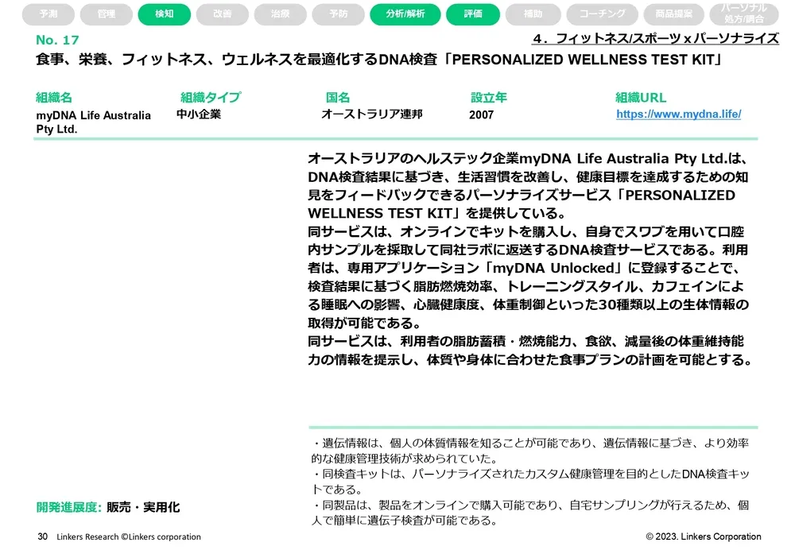
Task: Open the https://www.mydna.life/ link
Action: 678,114
